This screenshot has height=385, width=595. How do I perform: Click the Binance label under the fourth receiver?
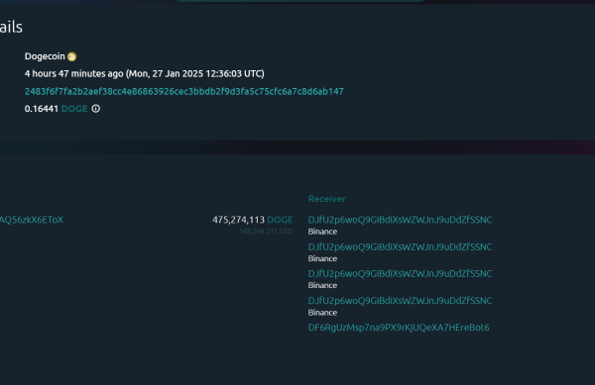[322, 313]
